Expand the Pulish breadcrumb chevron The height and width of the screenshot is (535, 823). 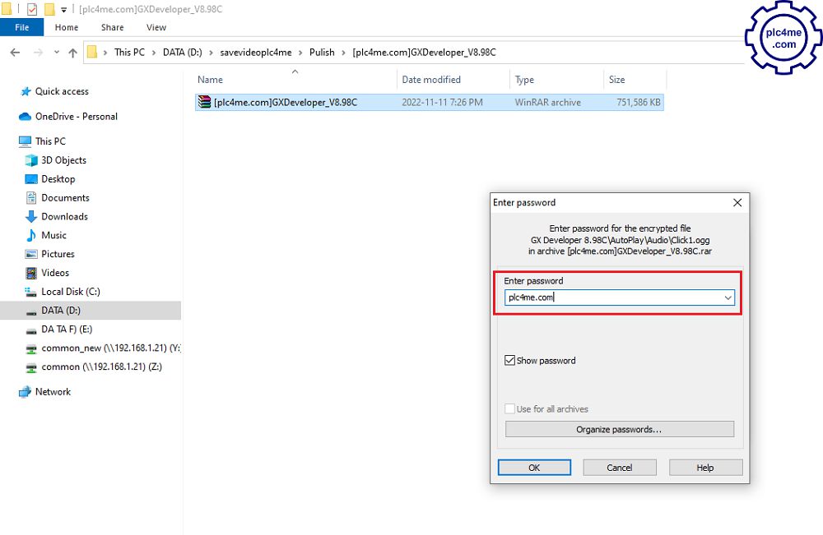[343, 53]
